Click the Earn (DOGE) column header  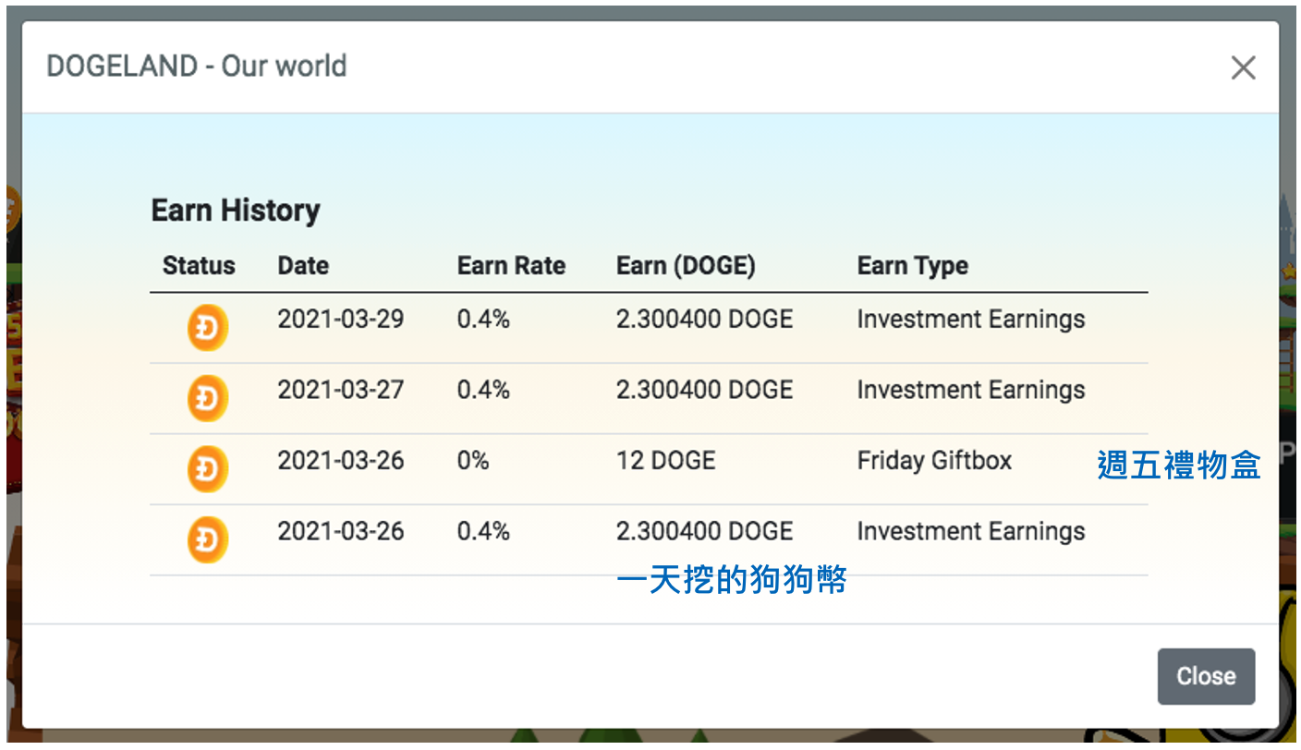[686, 266]
